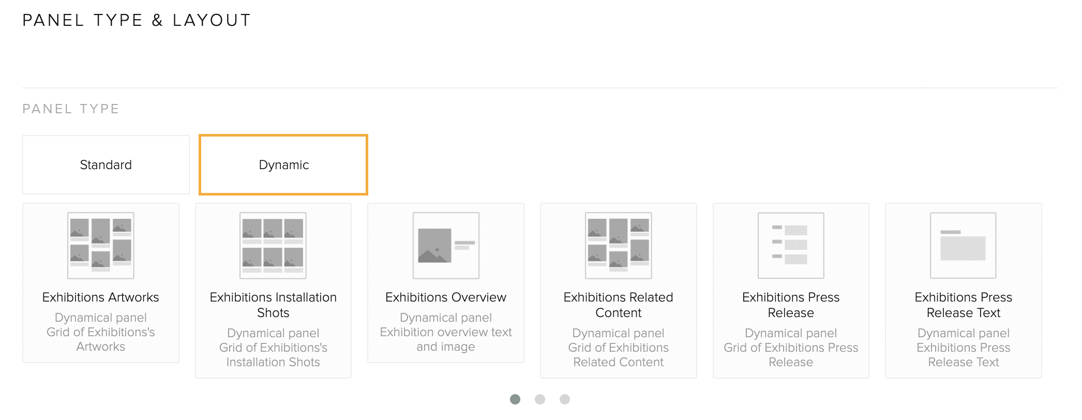The width and height of the screenshot is (1082, 420).
Task: Go to third carousel page dot
Action: 565,399
